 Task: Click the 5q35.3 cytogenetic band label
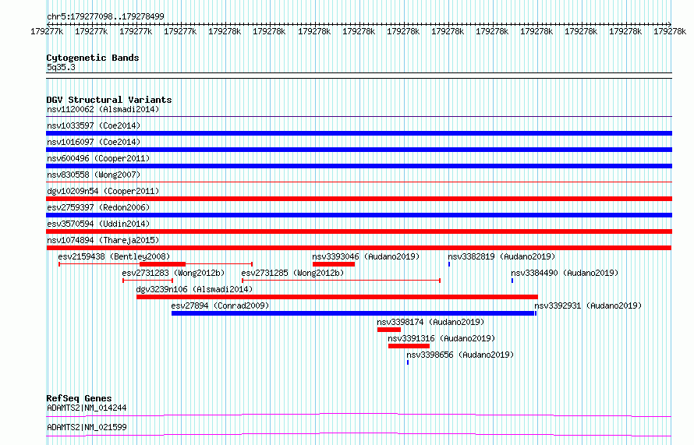pyautogui.click(x=61, y=67)
